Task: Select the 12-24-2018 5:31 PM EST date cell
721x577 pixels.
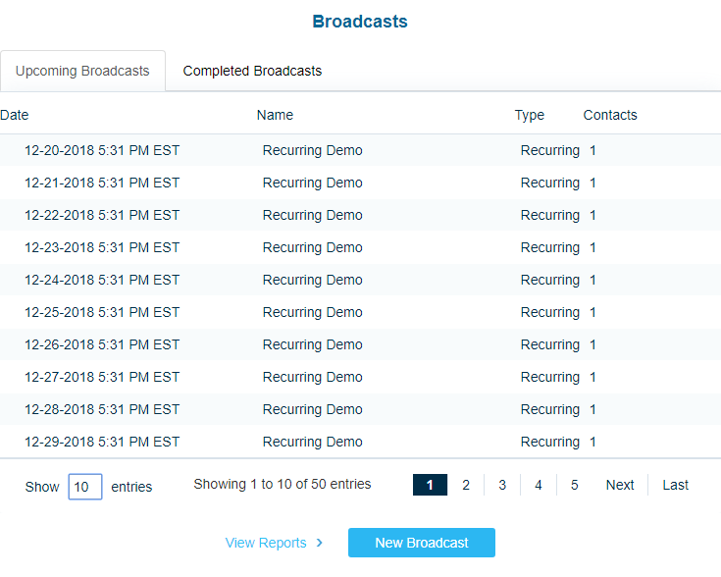Action: pos(102,280)
